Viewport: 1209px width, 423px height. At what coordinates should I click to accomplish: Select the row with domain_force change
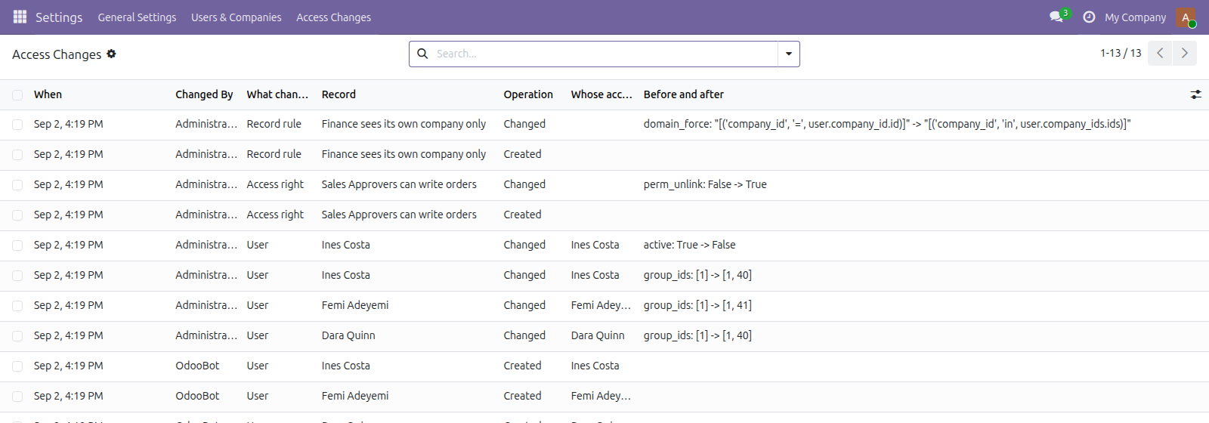[x=17, y=125]
